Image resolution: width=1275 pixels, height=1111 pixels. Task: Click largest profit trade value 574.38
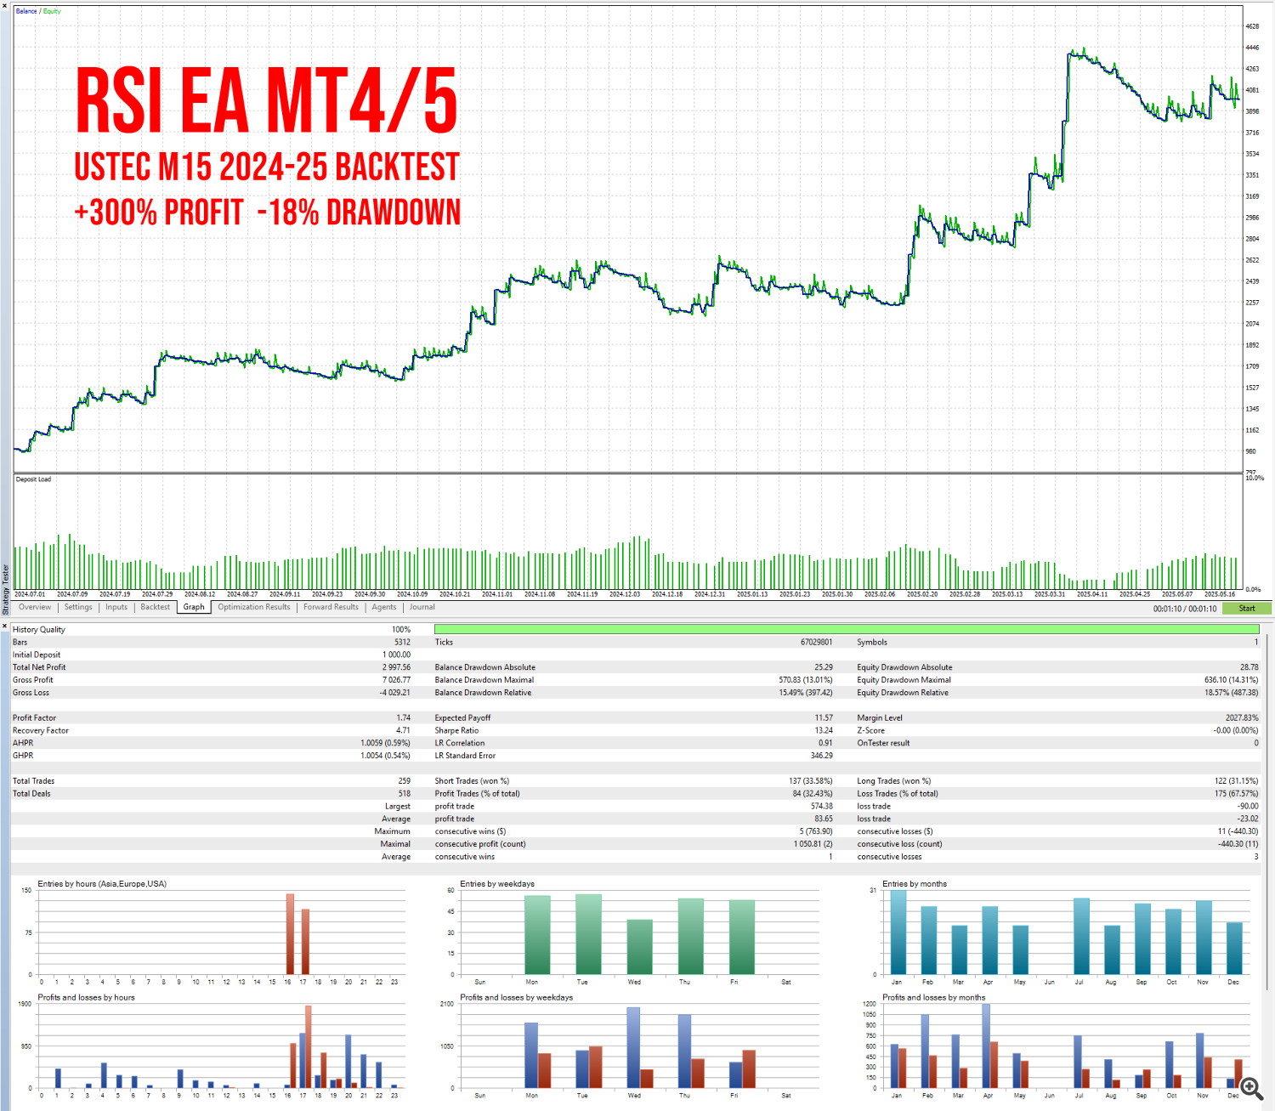click(822, 806)
